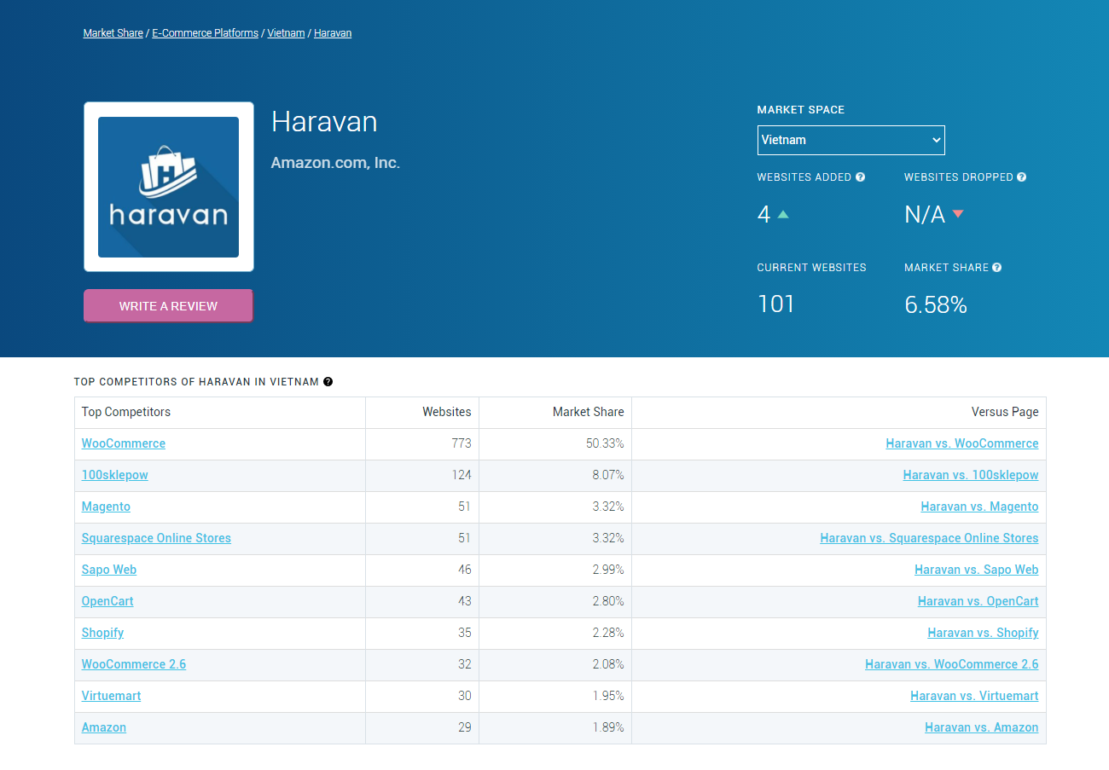Click the Haravan logo image
Image resolution: width=1109 pixels, height=770 pixels.
point(168,187)
